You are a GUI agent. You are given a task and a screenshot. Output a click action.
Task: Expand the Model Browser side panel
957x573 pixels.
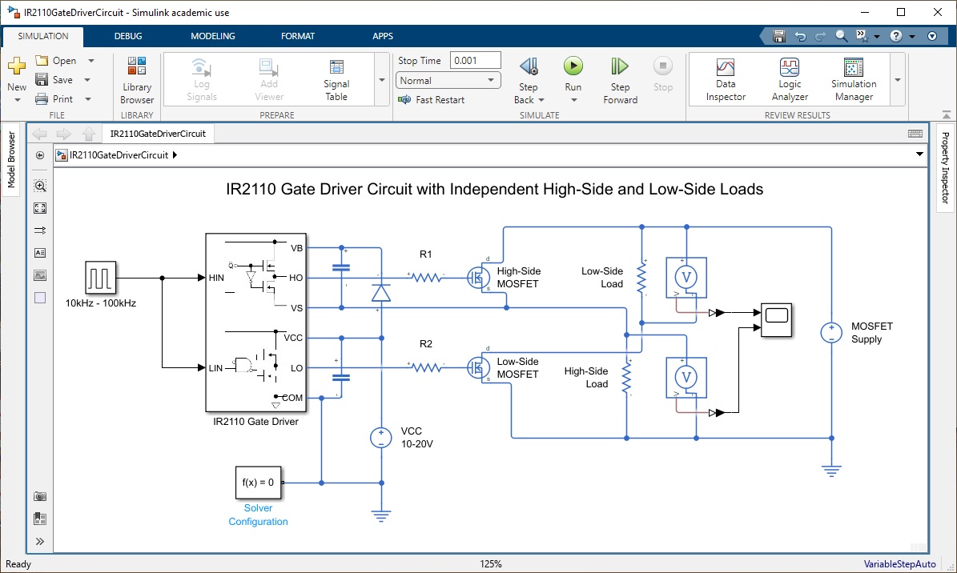coord(11,160)
